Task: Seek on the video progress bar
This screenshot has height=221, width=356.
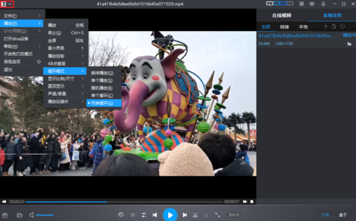Action: pyautogui.click(x=124, y=201)
